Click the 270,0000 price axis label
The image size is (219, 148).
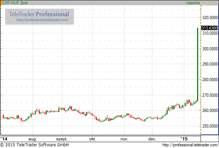coord(210,95)
